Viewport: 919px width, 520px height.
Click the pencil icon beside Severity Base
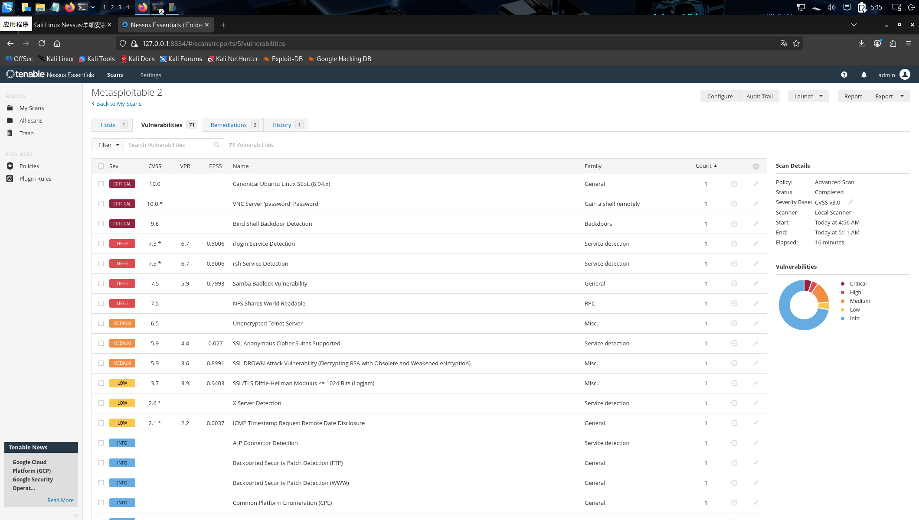coord(850,202)
